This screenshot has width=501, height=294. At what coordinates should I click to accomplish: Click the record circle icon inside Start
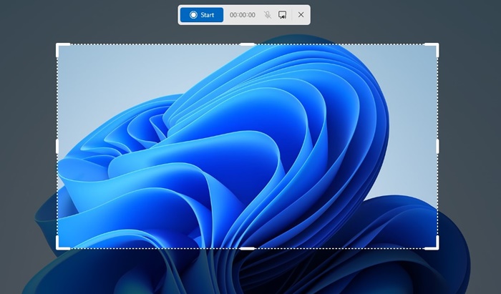193,15
